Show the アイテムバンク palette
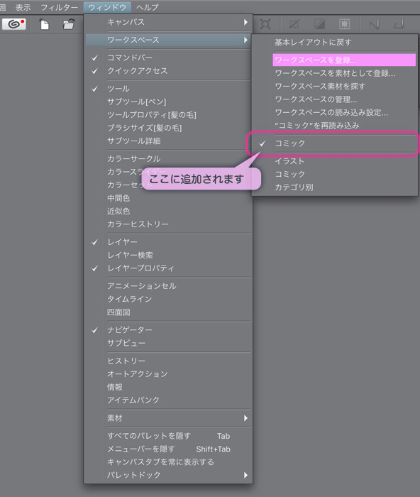Image resolution: width=420 pixels, height=497 pixels. pyautogui.click(x=169, y=400)
